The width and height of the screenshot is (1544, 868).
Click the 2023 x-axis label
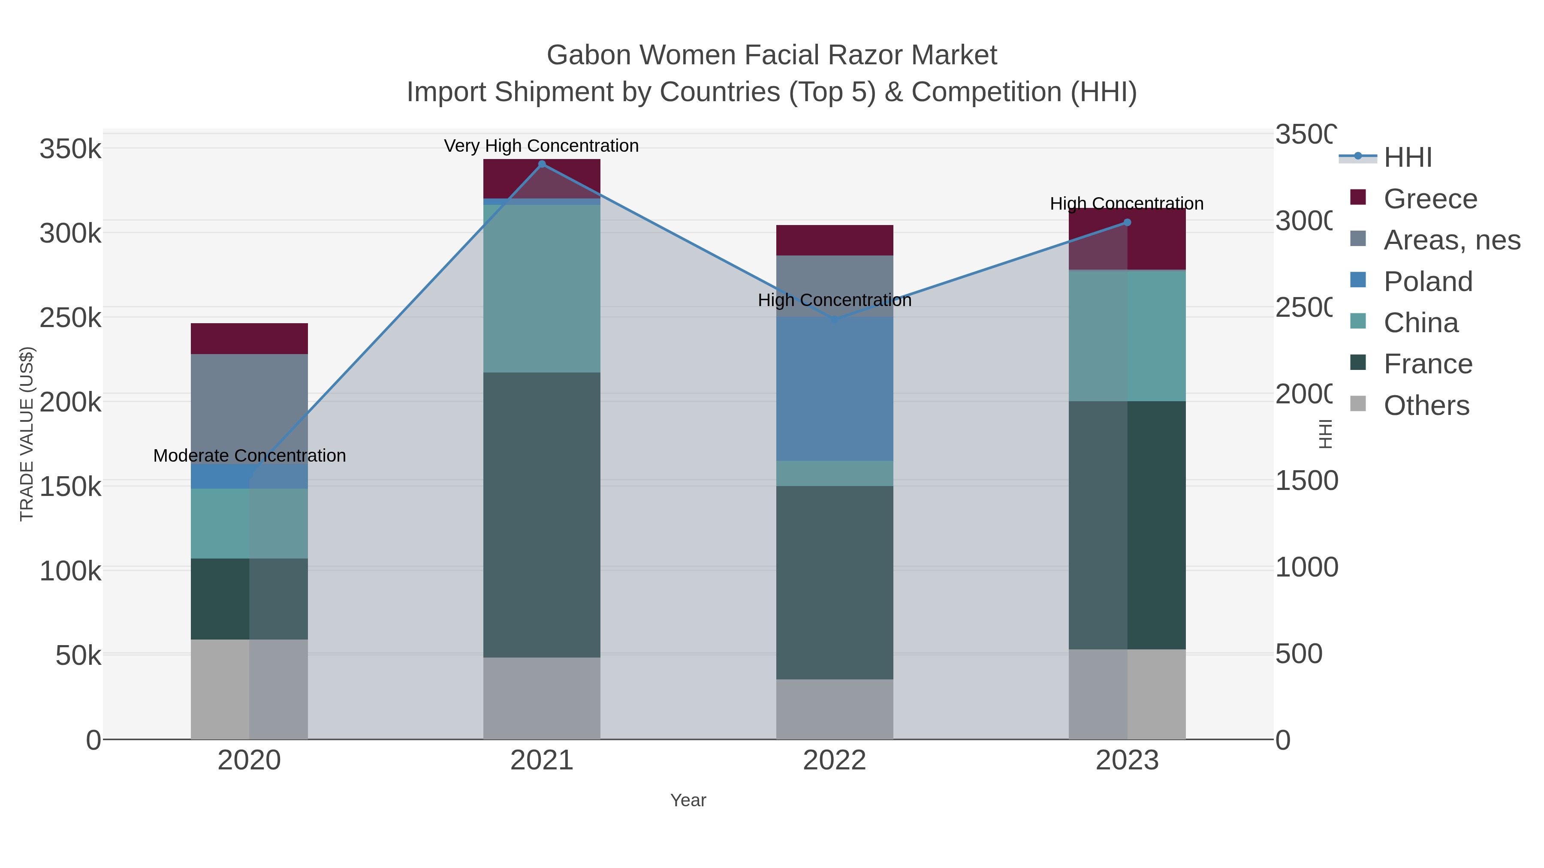tap(1128, 761)
